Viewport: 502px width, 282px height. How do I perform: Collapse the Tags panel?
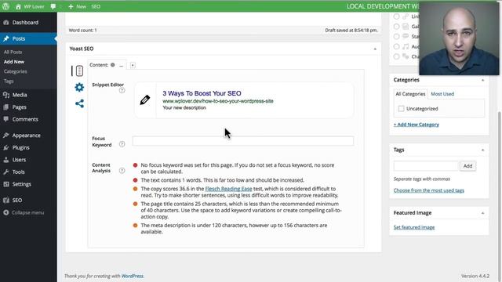(x=483, y=150)
